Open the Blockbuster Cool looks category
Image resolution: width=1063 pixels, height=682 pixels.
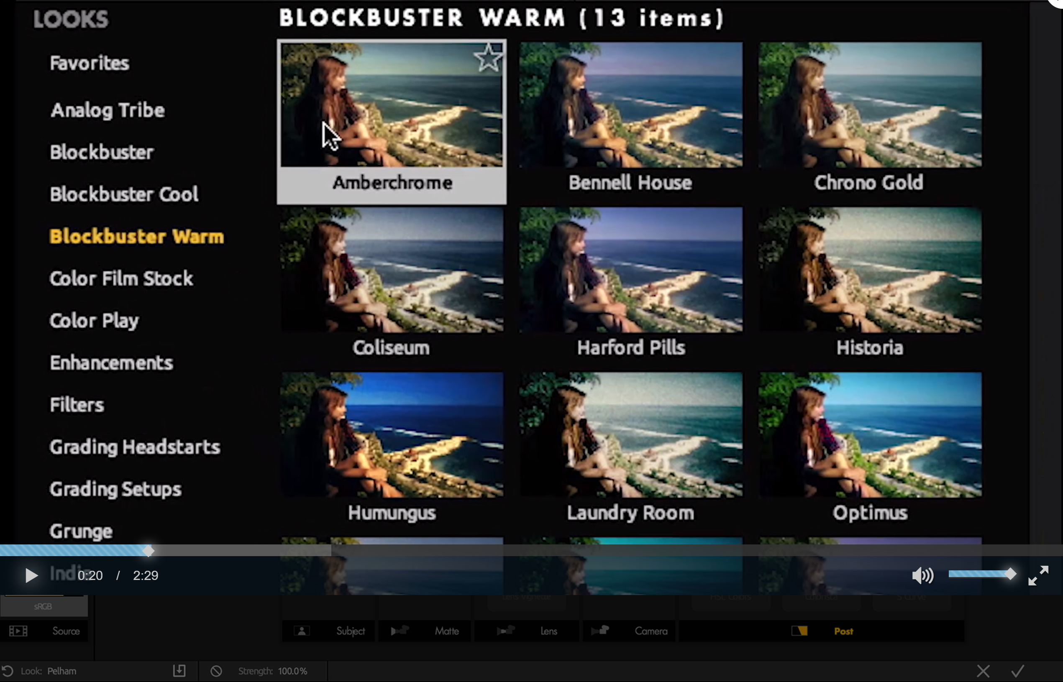[x=123, y=194]
